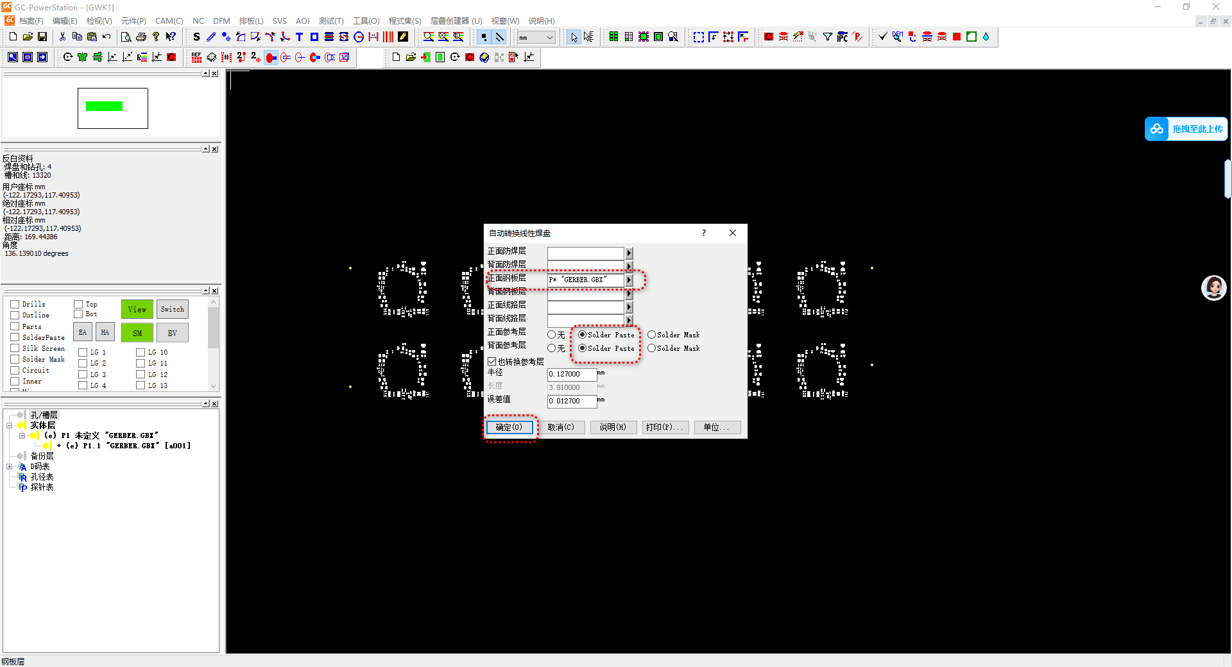The image size is (1232, 667).
Task: Click the red REF grid icon
Action: (196, 57)
